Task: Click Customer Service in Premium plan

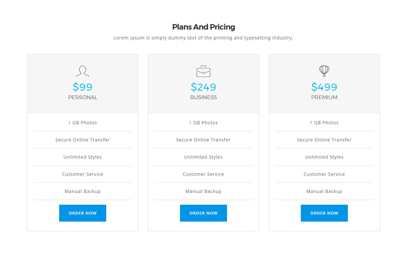Action: pos(324,174)
